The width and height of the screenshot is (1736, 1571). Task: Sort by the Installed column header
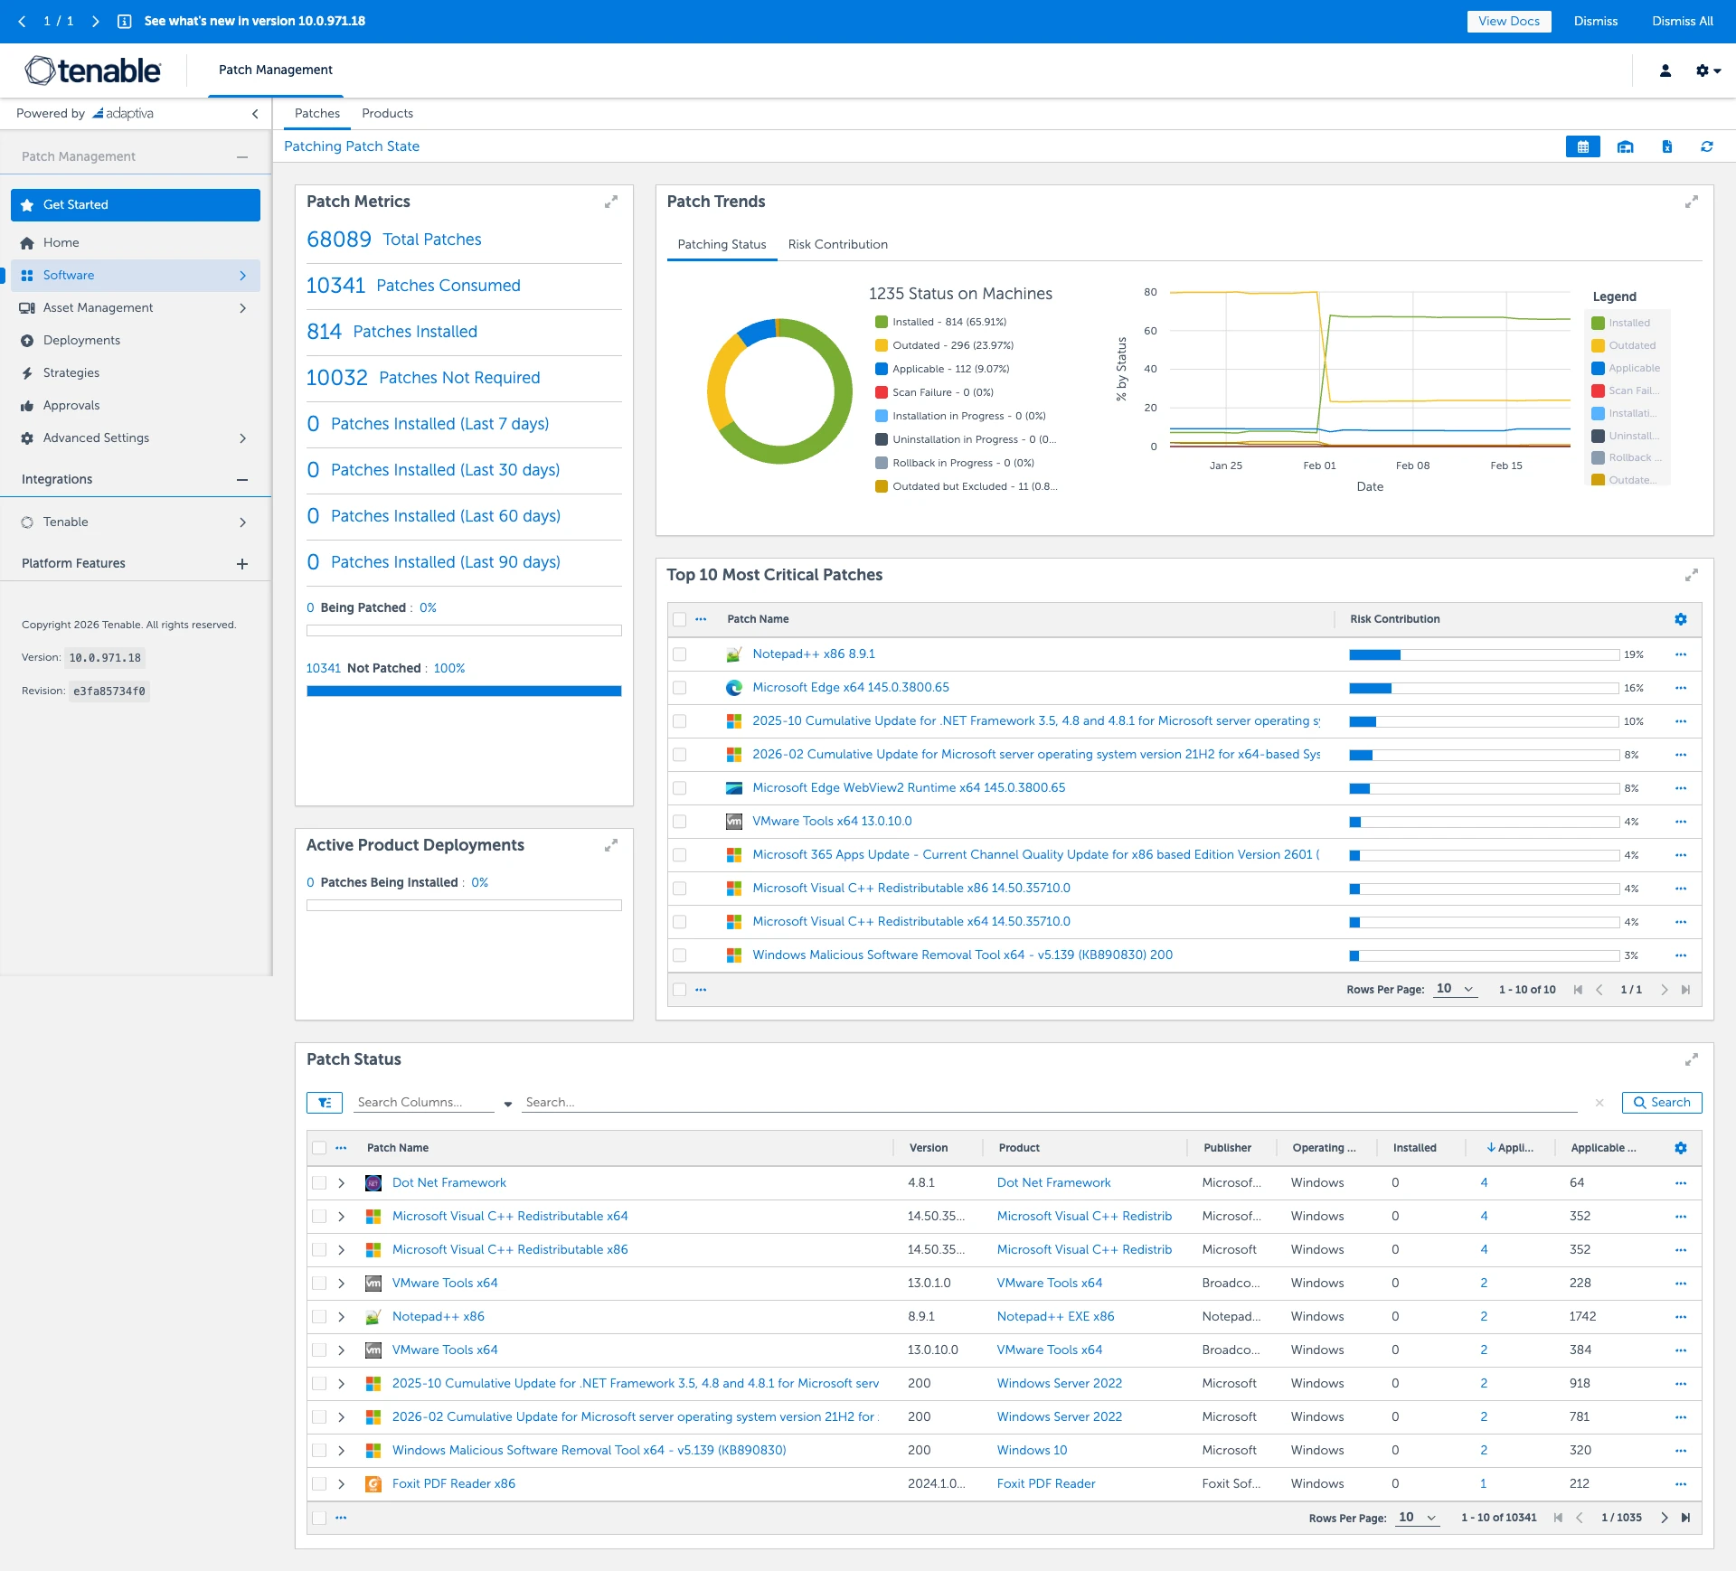[1414, 1148]
